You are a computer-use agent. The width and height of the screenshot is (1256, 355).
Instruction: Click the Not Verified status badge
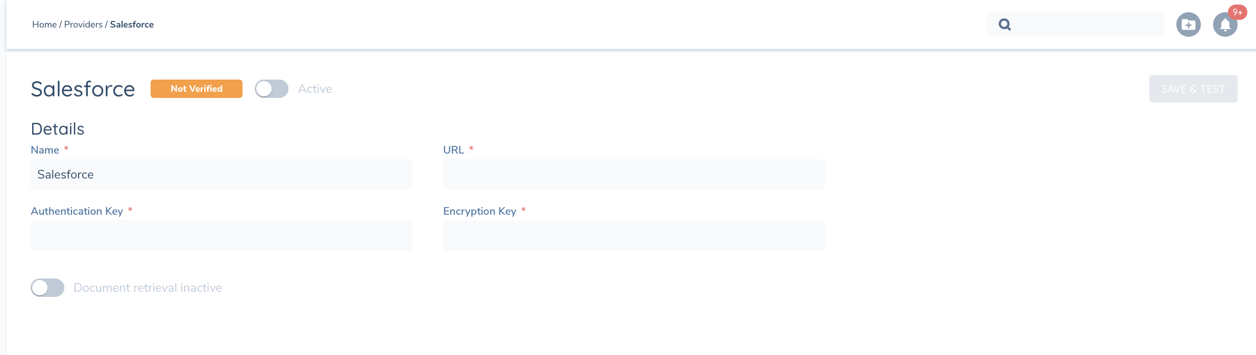(x=197, y=89)
